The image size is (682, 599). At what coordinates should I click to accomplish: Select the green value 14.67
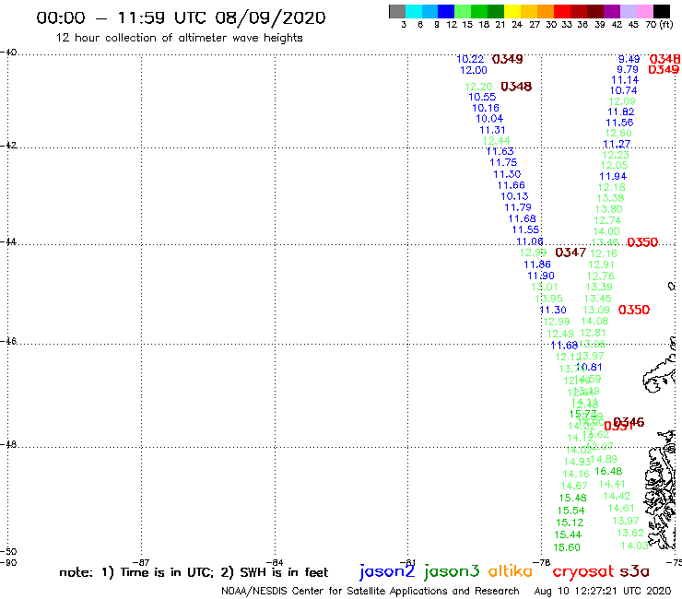[574, 486]
